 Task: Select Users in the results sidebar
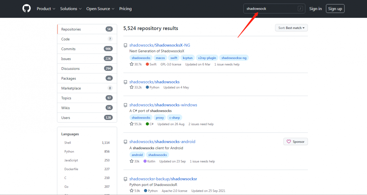87,118
